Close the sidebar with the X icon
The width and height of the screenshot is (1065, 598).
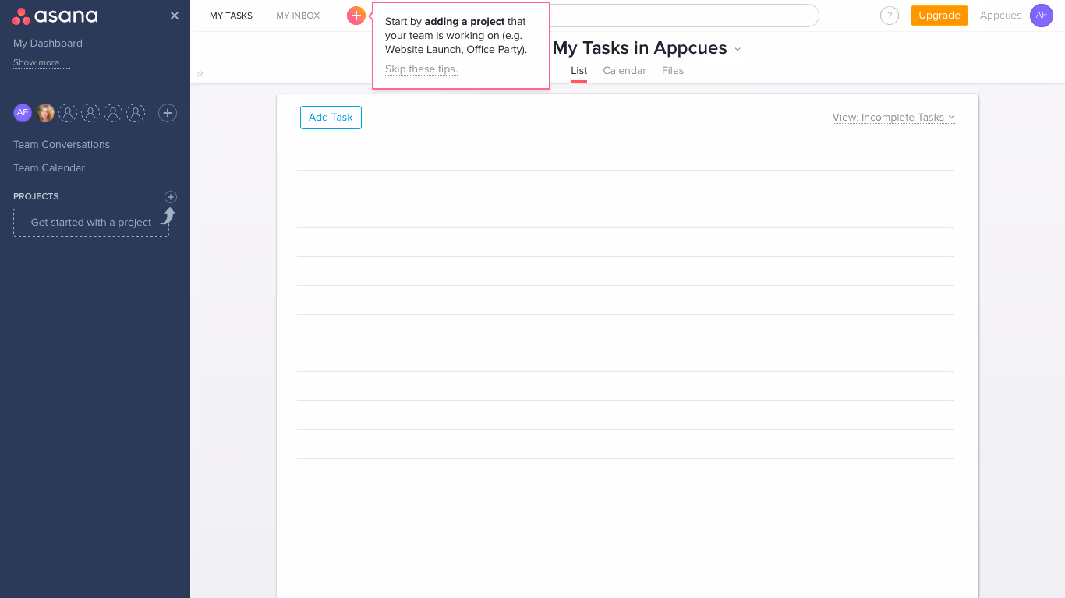[175, 16]
